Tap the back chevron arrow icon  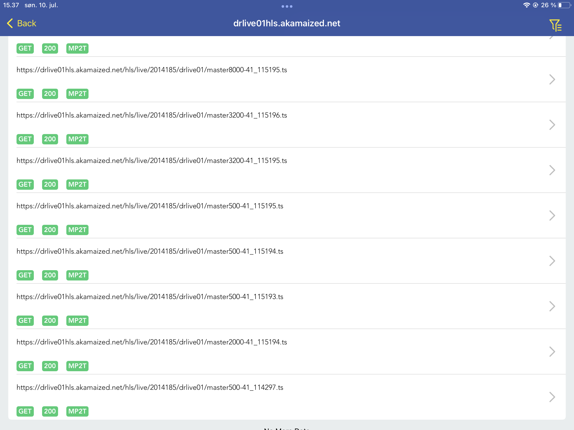click(10, 23)
